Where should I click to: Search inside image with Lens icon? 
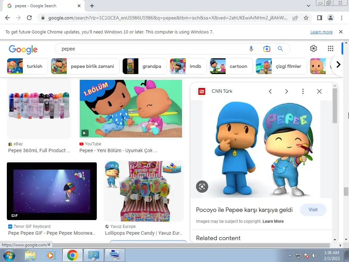click(202, 187)
